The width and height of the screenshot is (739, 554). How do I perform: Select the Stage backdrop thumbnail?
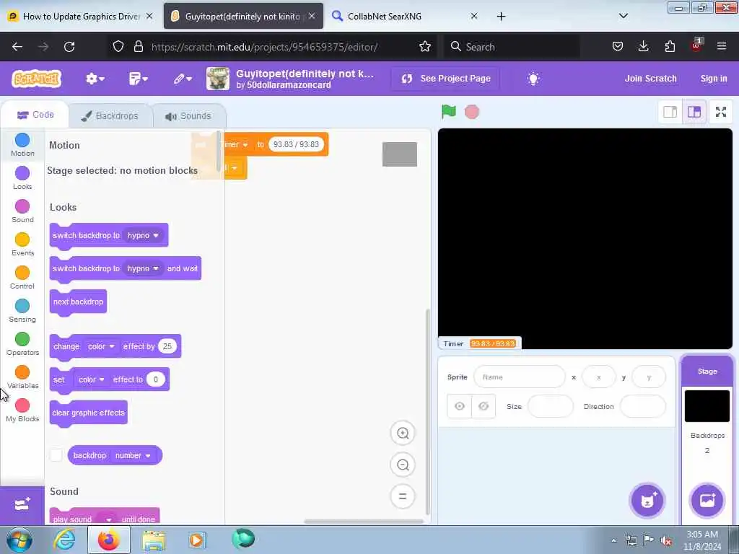click(707, 405)
